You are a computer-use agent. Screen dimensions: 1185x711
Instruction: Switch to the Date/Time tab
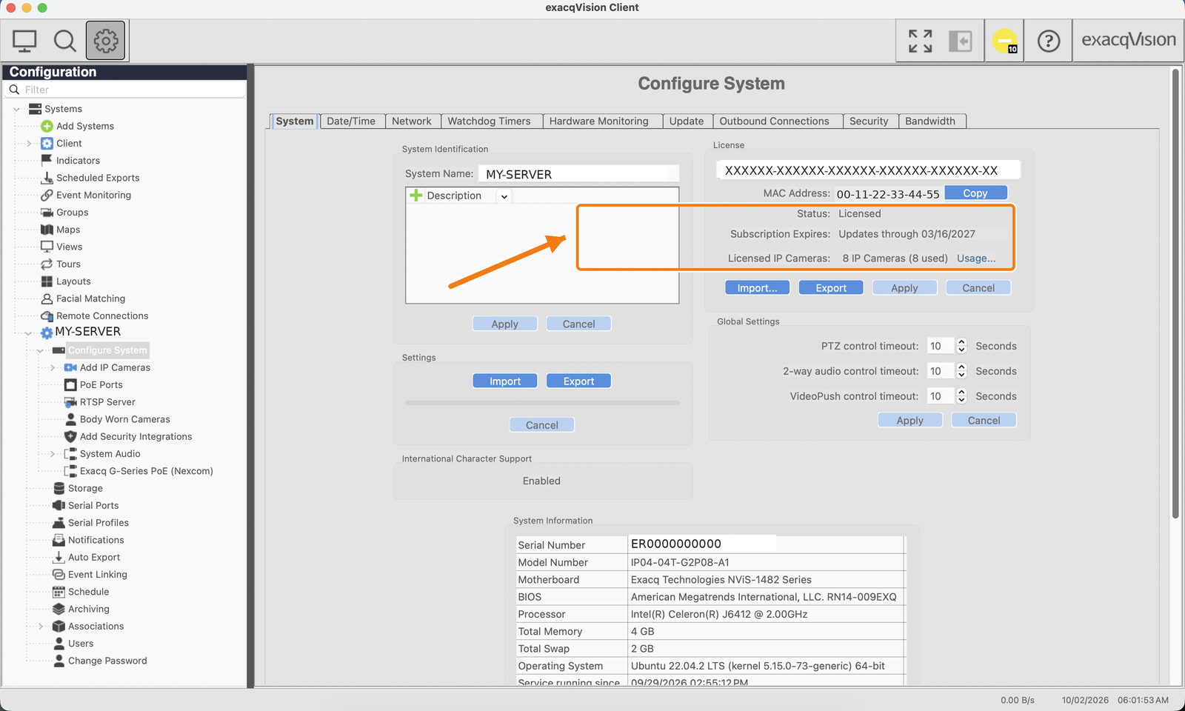tap(351, 121)
